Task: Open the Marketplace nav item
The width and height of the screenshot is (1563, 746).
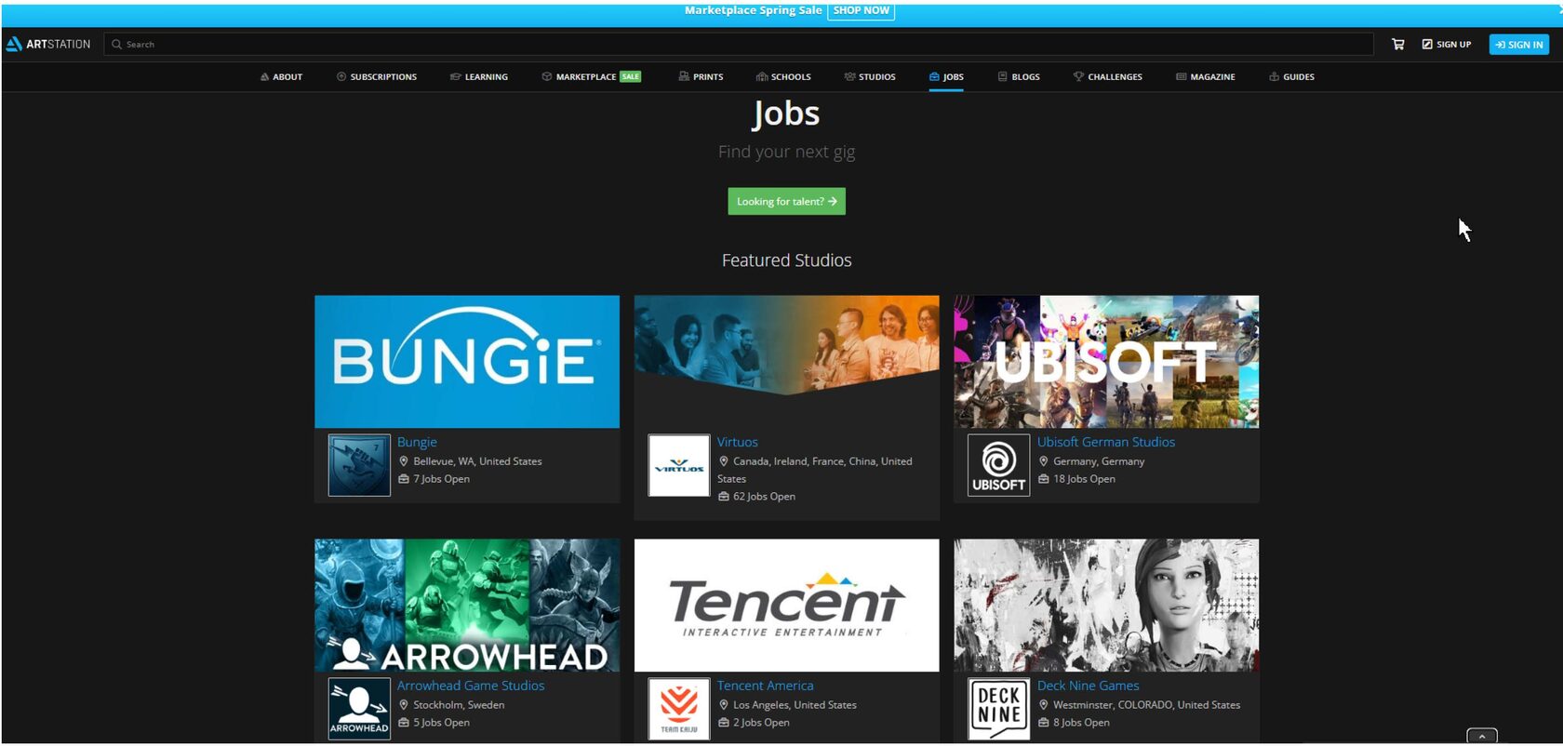Action: [x=592, y=76]
